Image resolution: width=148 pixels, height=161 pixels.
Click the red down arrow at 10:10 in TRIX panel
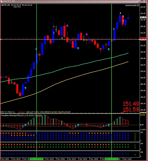pyautogui.click(x=67, y=125)
